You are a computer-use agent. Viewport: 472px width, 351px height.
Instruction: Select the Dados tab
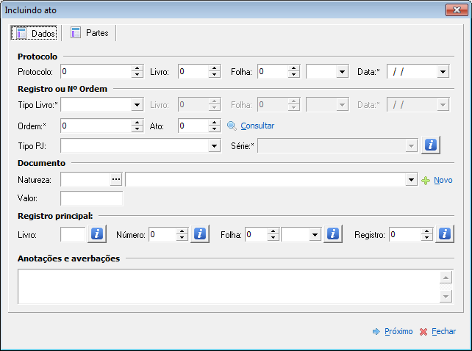click(x=35, y=33)
